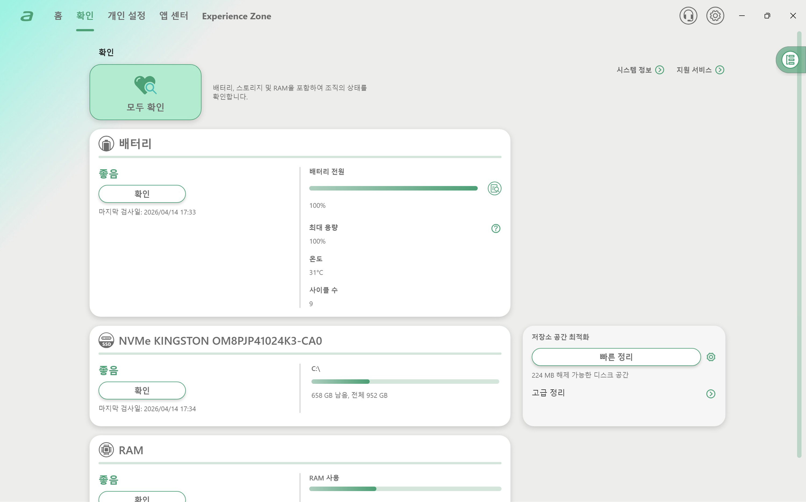
Task: Click the C:\ drive usage bar
Action: [x=405, y=382]
